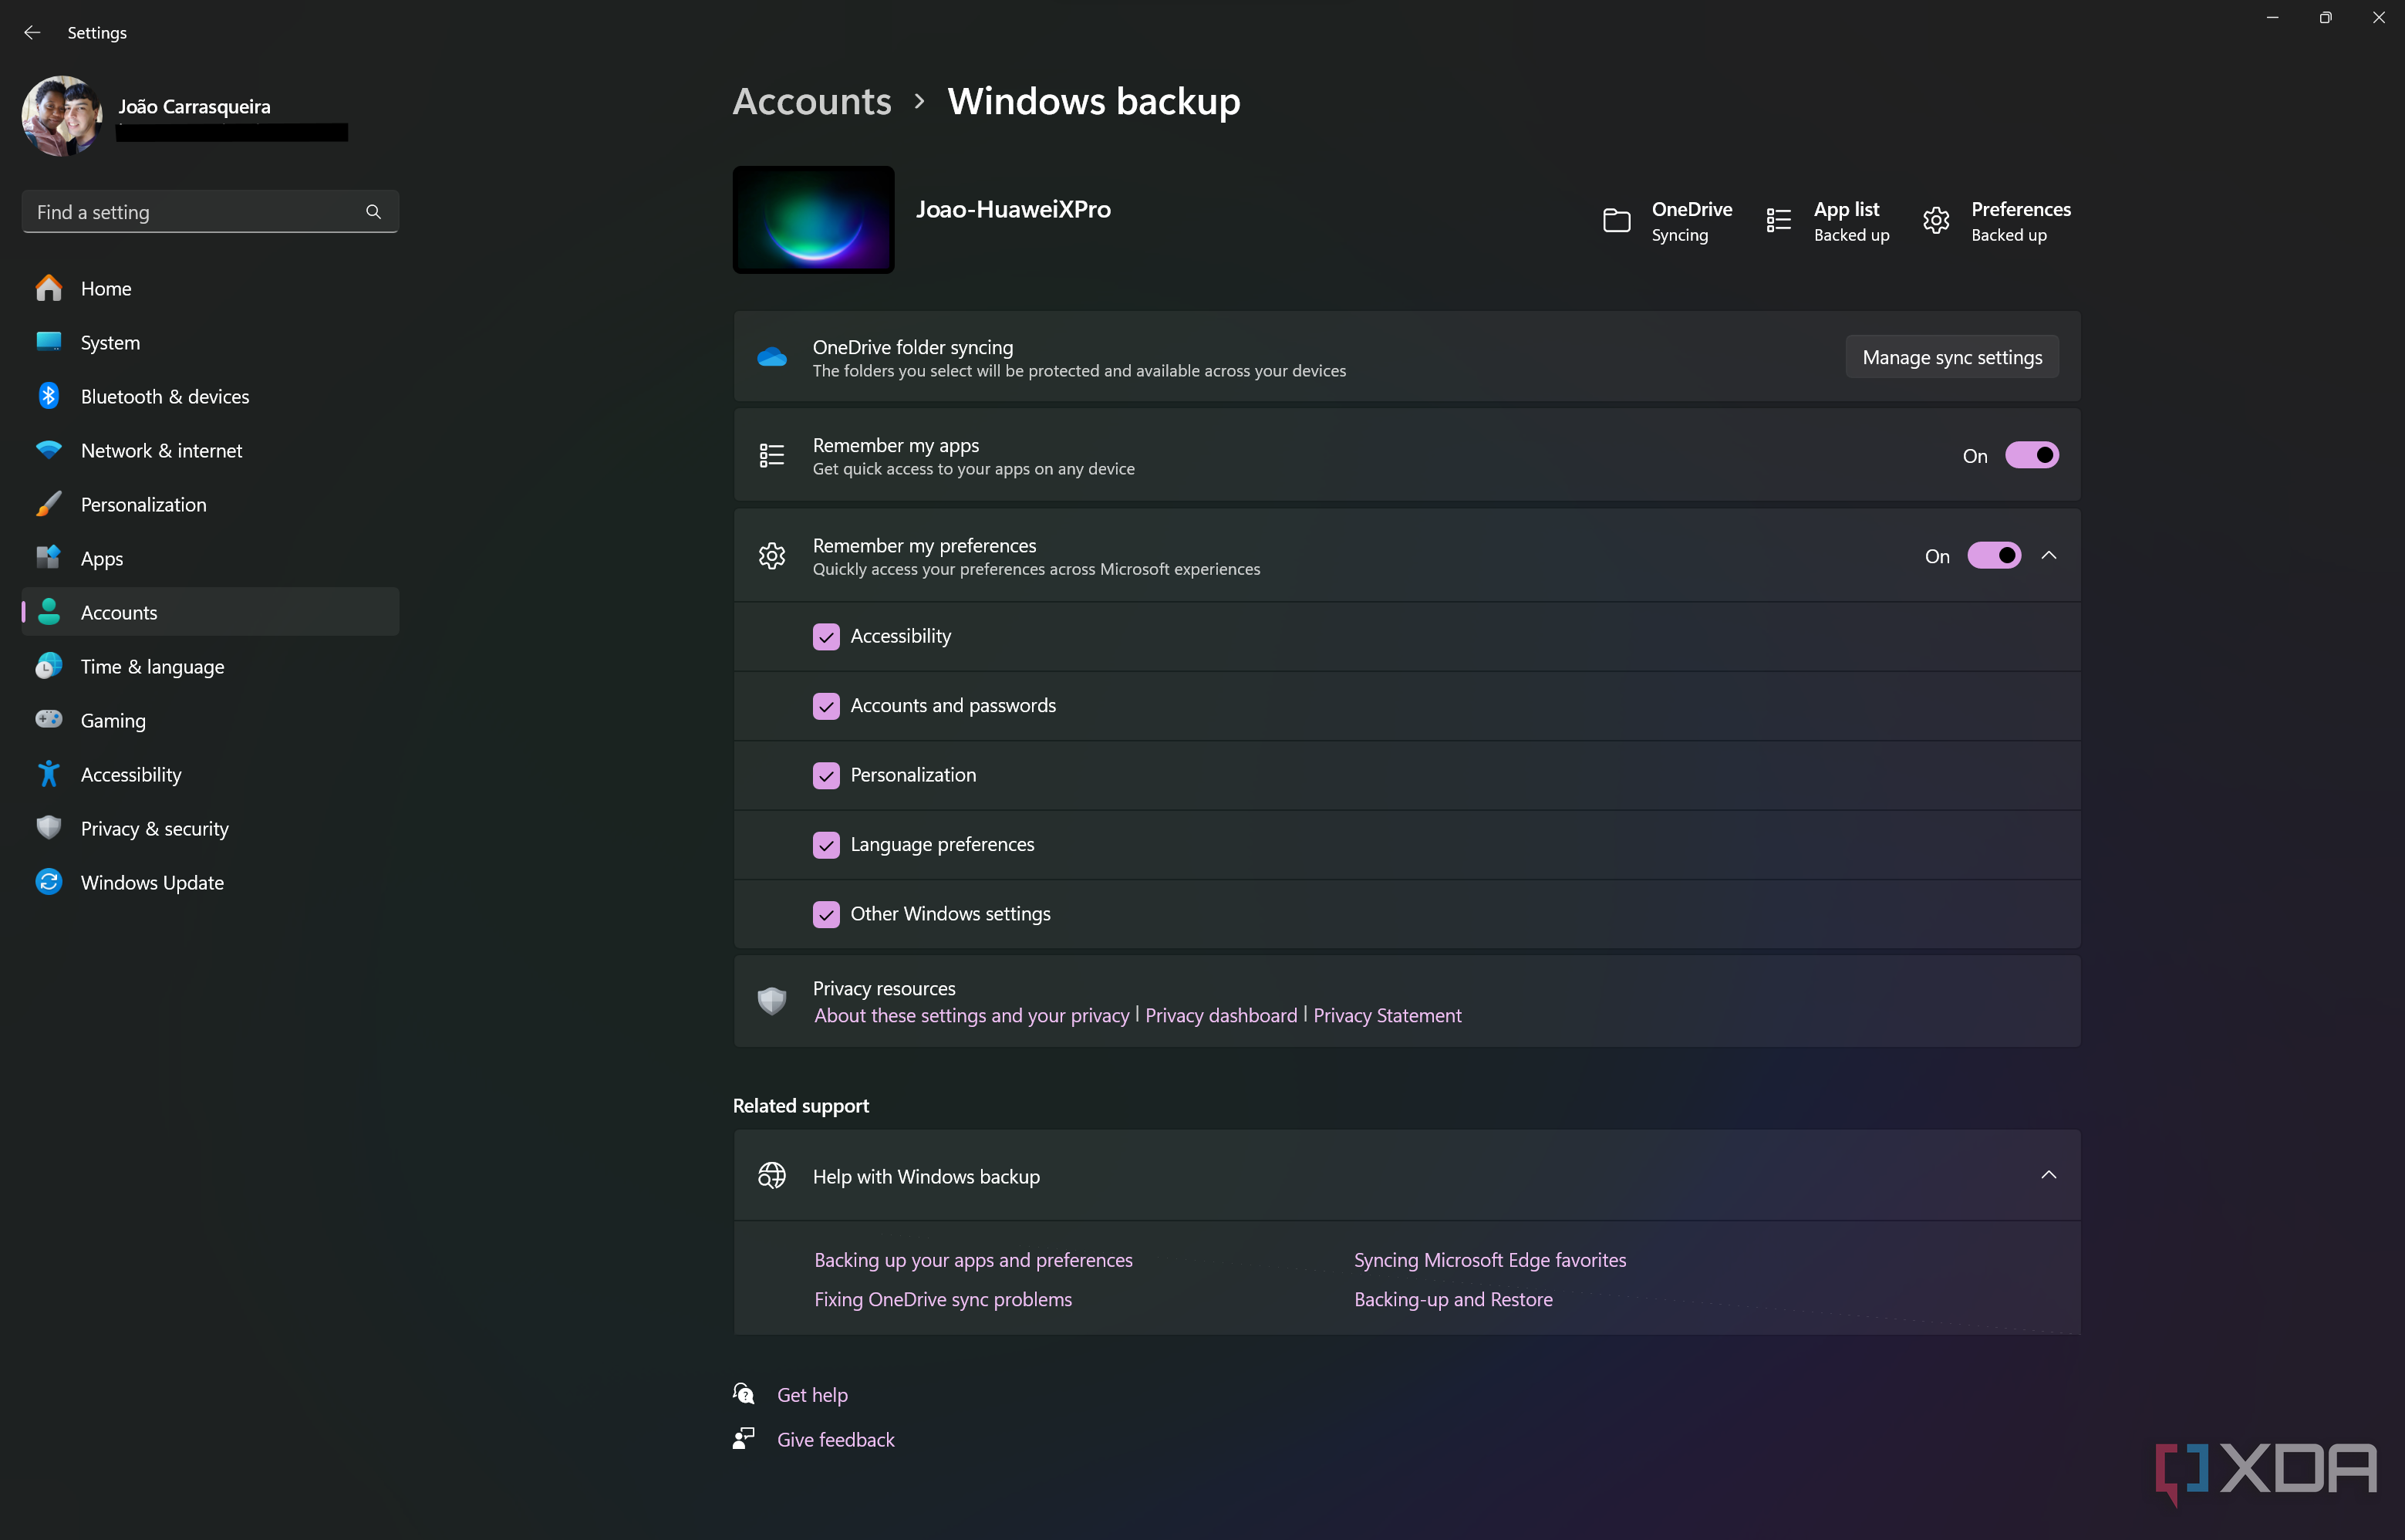Open the Privacy Statement link
The height and width of the screenshot is (1540, 2405).
(1386, 1015)
